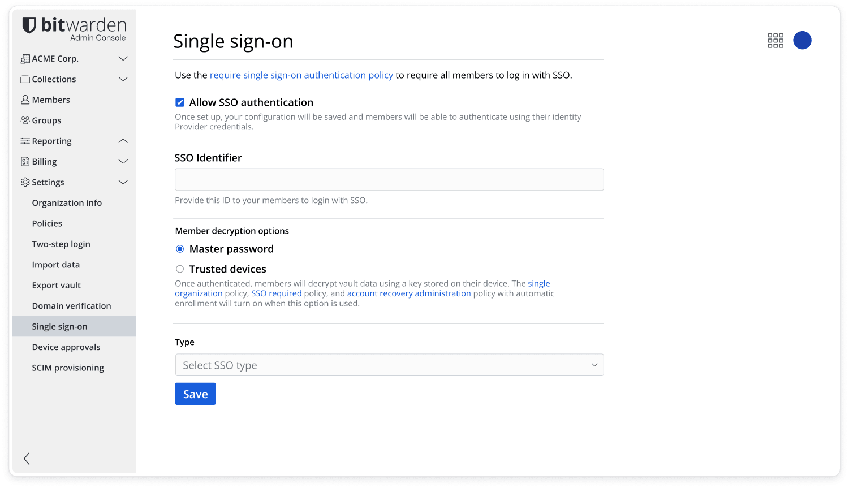The image size is (849, 488).
Task: Select the Master password option
Action: click(179, 248)
